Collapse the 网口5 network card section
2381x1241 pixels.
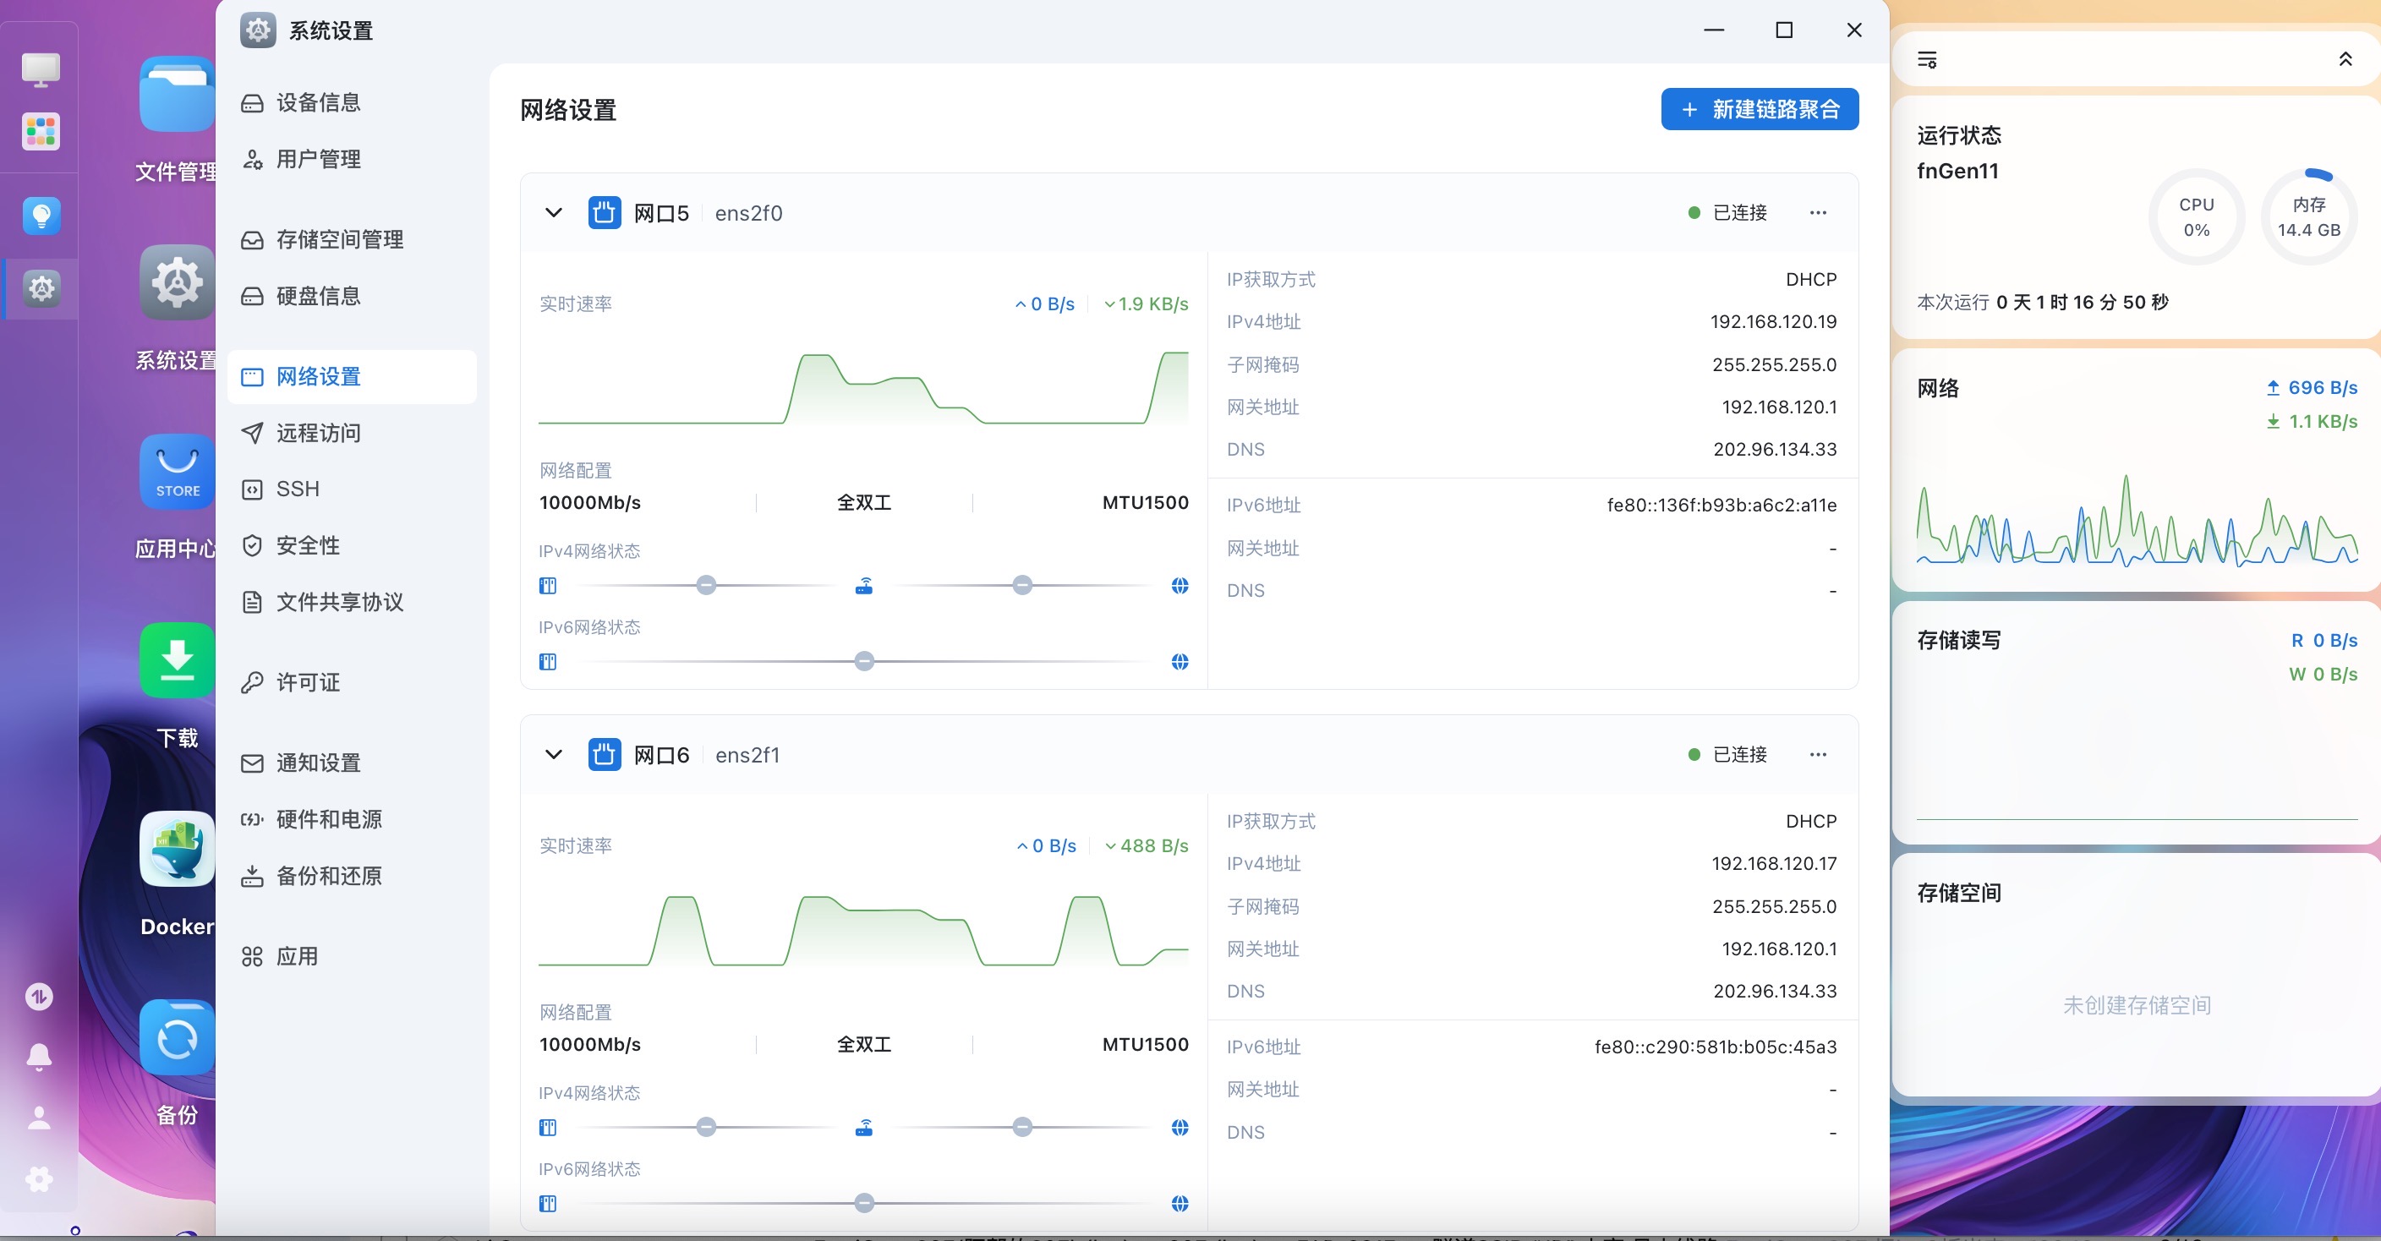point(554,214)
